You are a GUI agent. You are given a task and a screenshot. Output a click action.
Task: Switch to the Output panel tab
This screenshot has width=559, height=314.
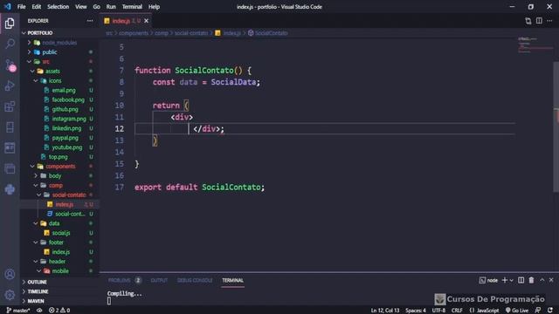(159, 280)
